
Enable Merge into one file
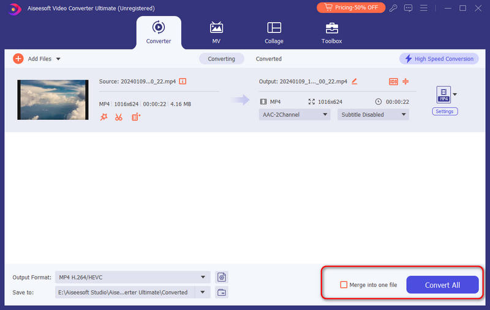coord(344,285)
